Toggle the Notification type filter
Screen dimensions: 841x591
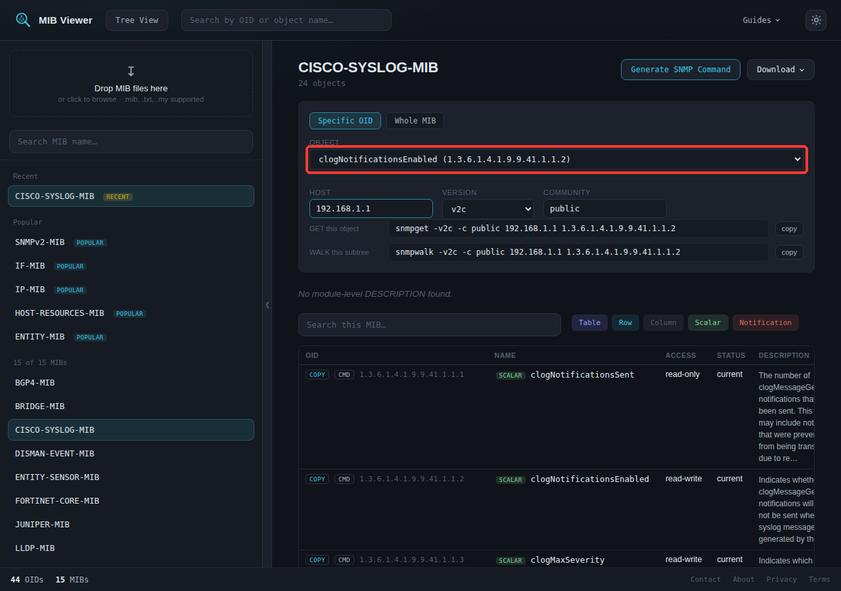click(x=765, y=322)
